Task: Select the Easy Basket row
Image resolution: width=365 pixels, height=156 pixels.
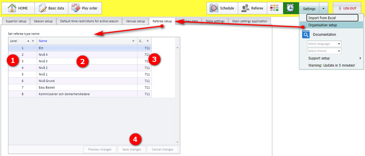Action: pyautogui.click(x=80, y=87)
